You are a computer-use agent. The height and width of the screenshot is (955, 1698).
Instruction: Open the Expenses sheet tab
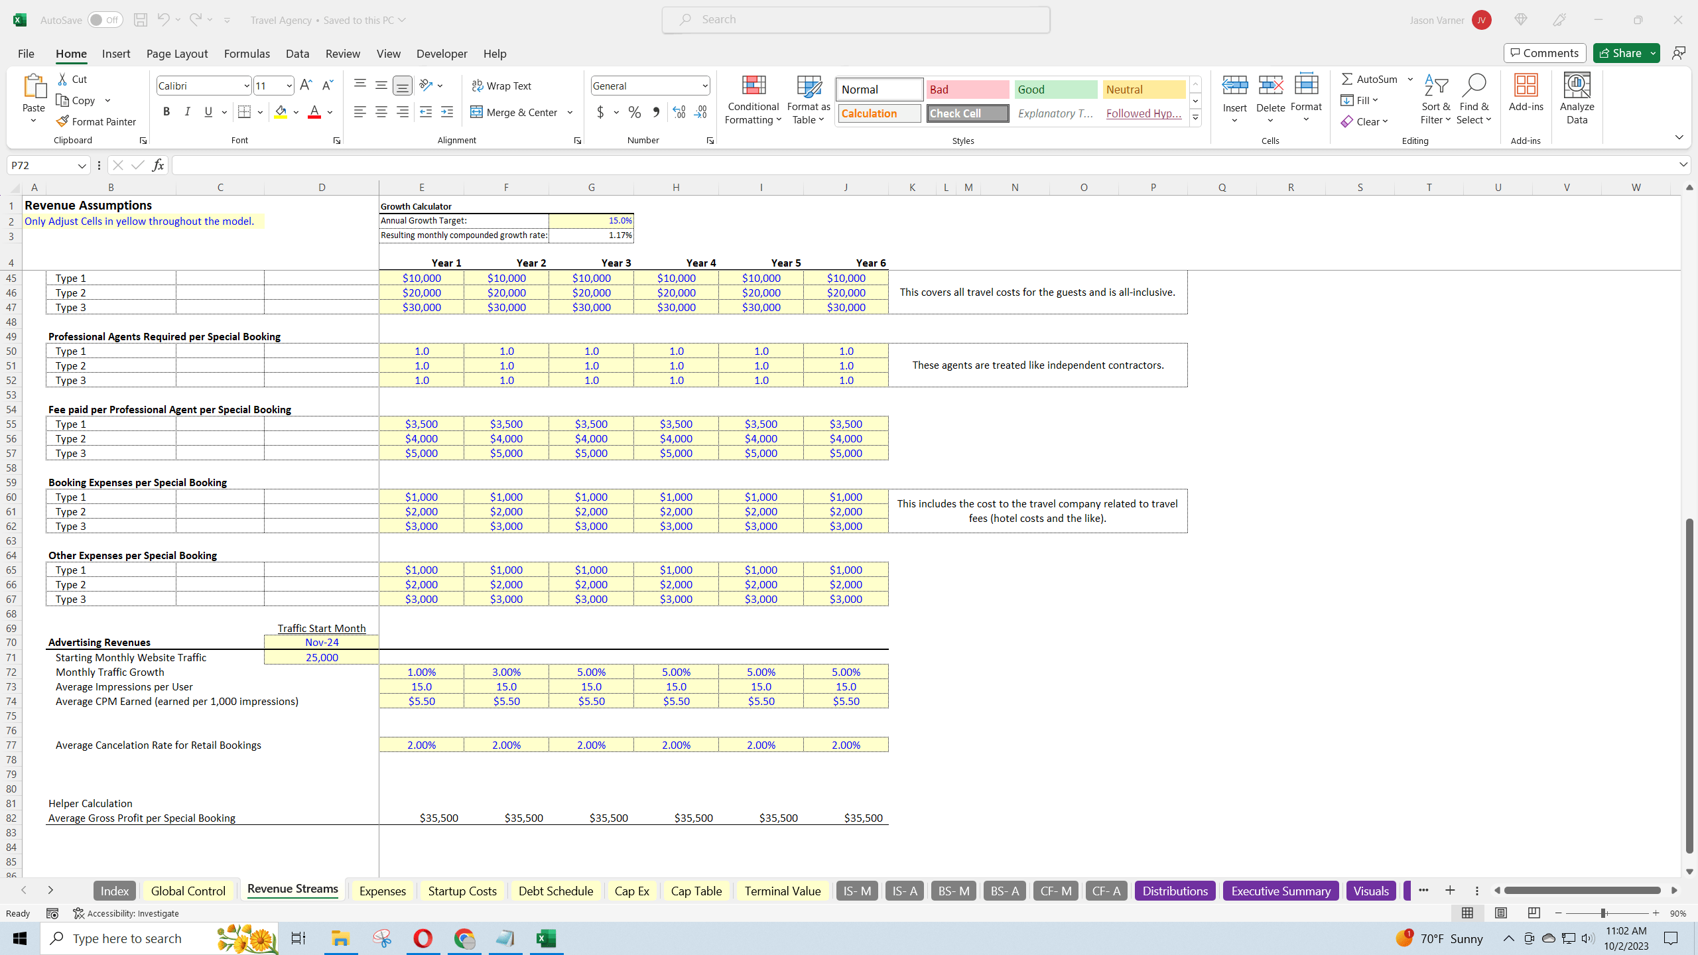382,891
